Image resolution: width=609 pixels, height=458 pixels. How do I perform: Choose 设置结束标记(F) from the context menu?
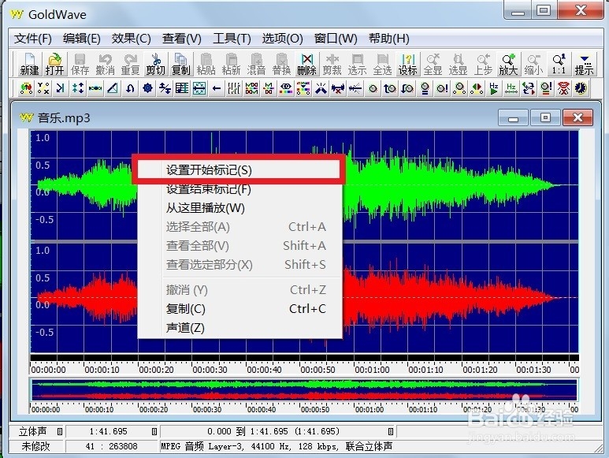(240, 188)
